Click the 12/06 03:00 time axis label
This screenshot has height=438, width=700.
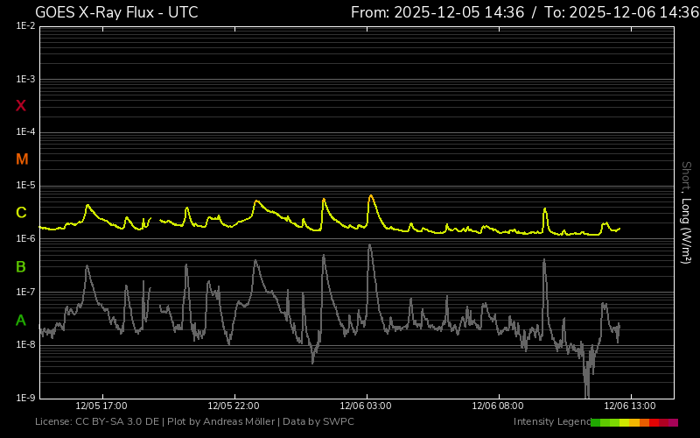coord(365,406)
